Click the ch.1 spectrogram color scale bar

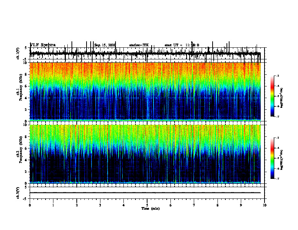(272, 96)
